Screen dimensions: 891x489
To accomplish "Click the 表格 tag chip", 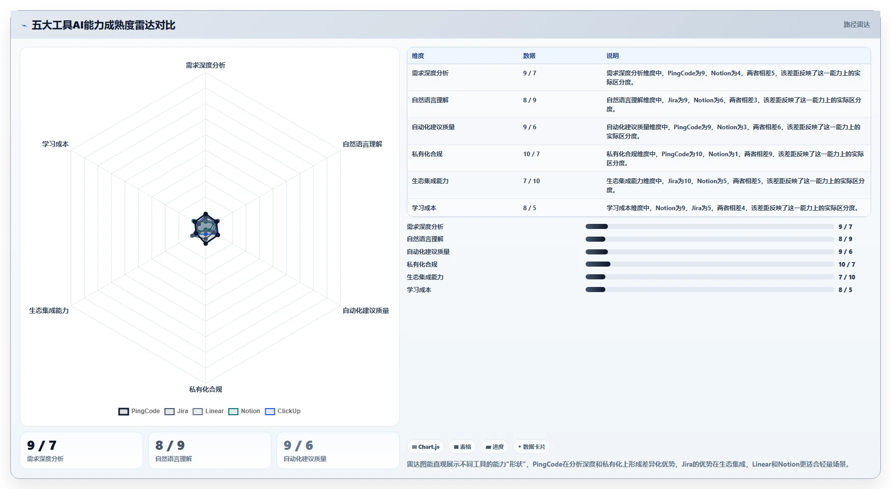I will click(x=462, y=447).
